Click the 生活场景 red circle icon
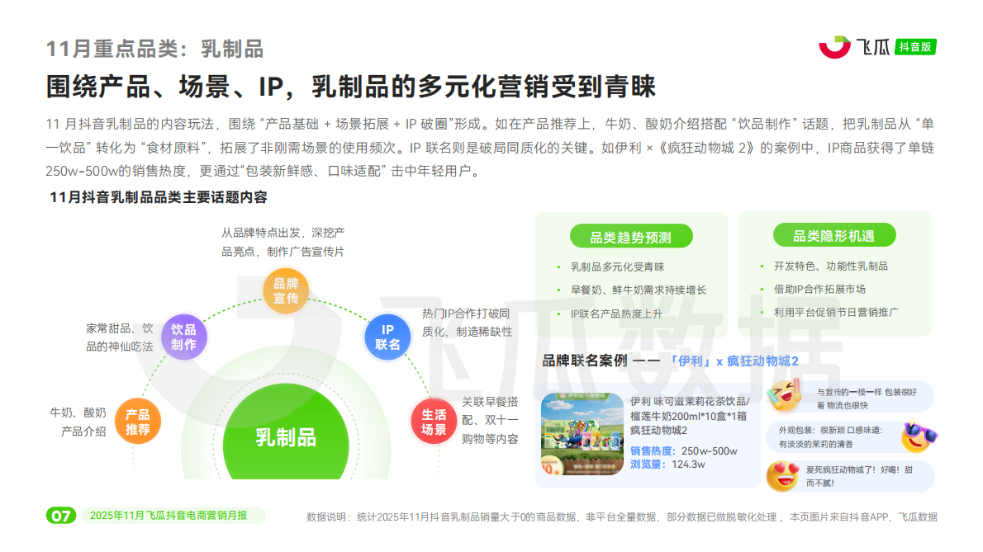The height and width of the screenshot is (552, 983). tap(434, 421)
